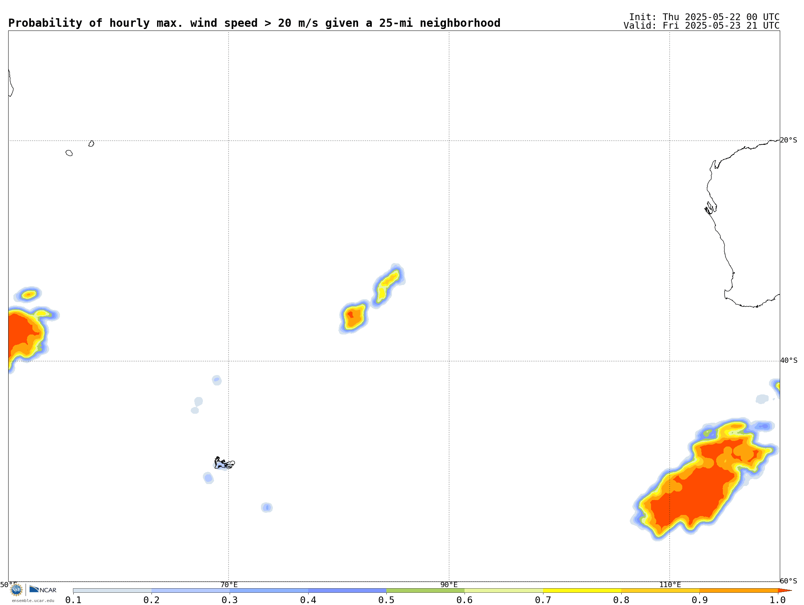Click the Init: Thu 2025-05-22 00 UTC text
The width and height of the screenshot is (804, 605).
(x=704, y=17)
